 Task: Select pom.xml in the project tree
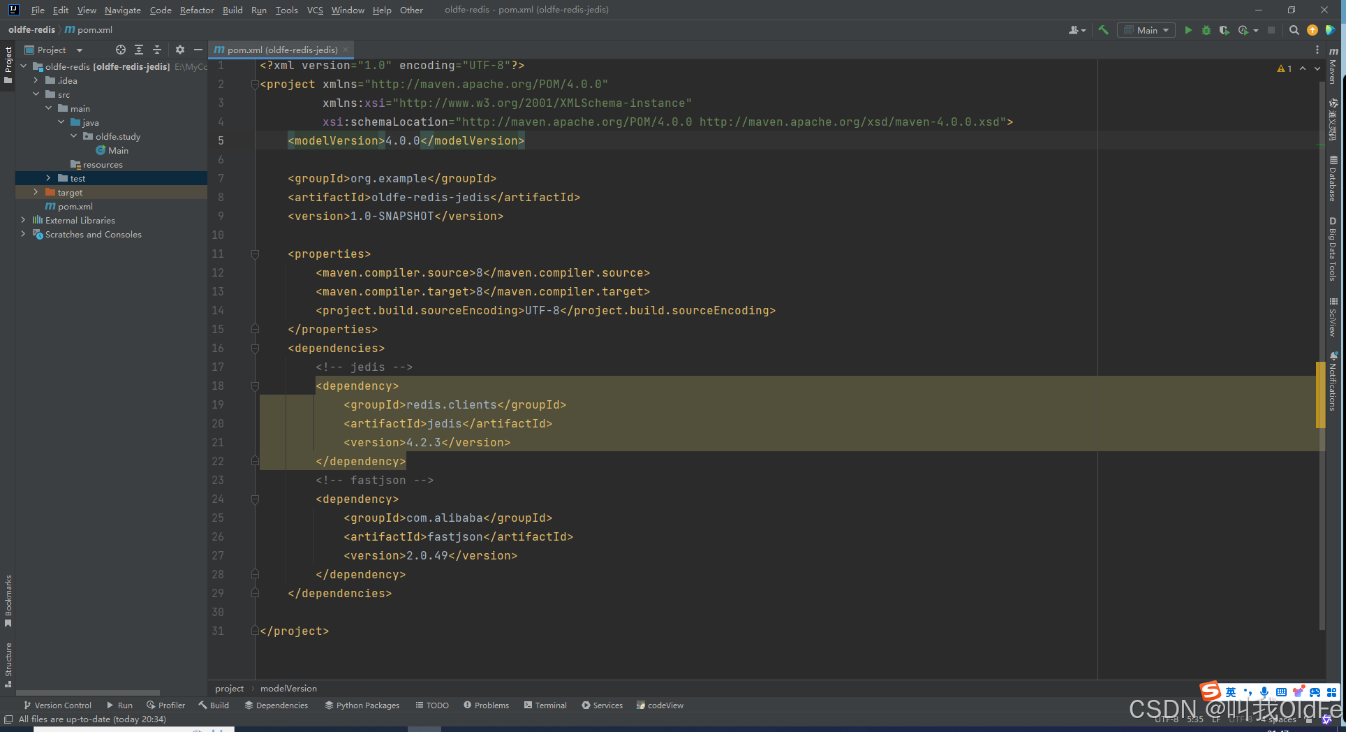click(68, 206)
